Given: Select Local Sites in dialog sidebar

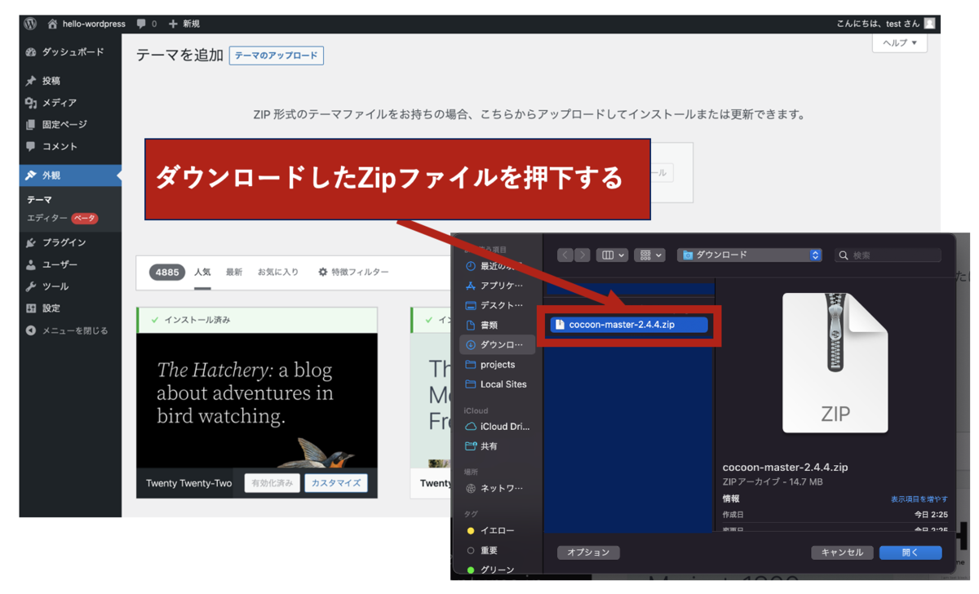Looking at the screenshot, I should click(x=498, y=384).
